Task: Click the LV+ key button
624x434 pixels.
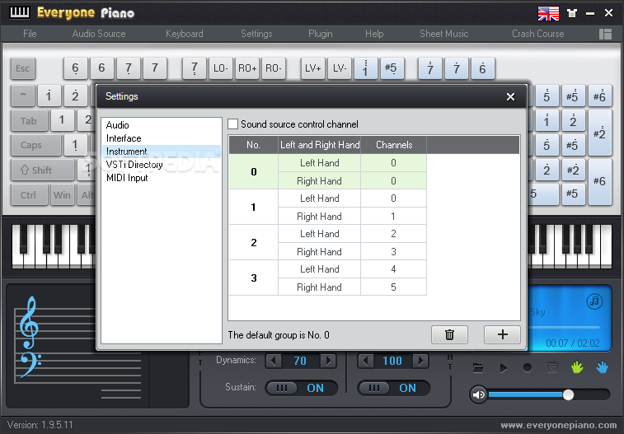Action: point(312,68)
